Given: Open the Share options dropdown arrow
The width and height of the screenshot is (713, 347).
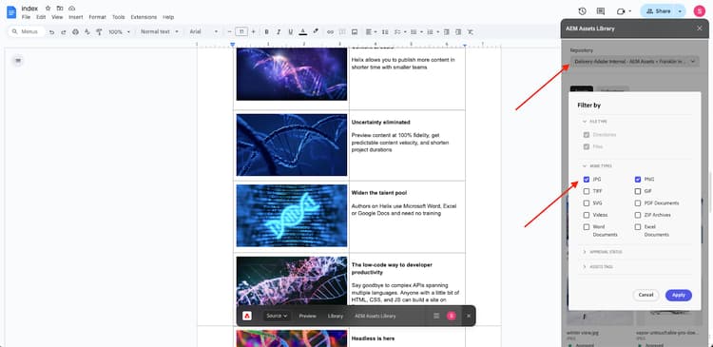Looking at the screenshot, I should (680, 10).
